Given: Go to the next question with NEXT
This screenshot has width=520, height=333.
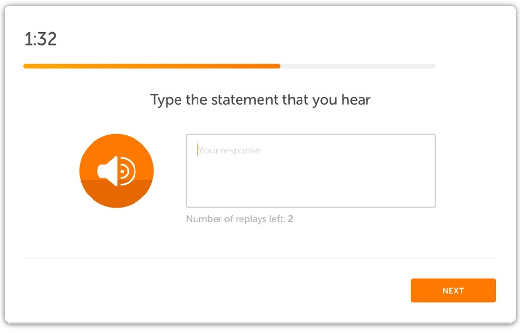Looking at the screenshot, I should [x=453, y=290].
